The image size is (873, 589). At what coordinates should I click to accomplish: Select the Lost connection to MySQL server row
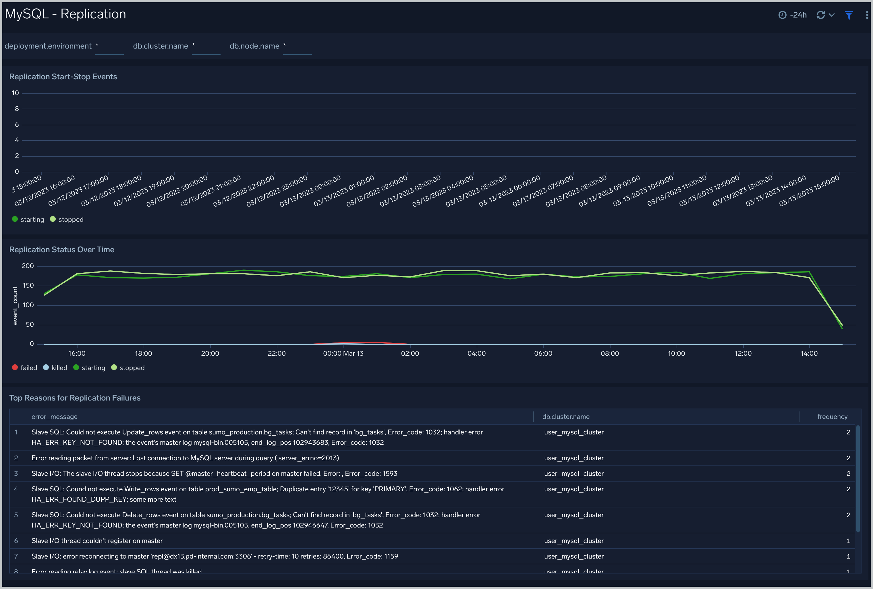tap(432, 458)
